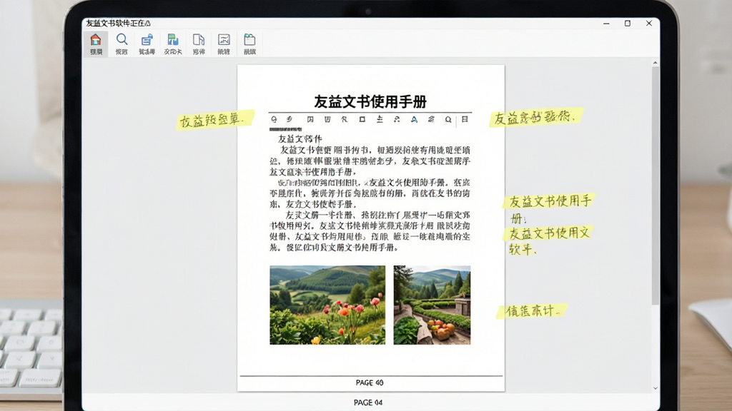The width and height of the screenshot is (732, 411).
Task: Maximize the application window
Action: (628, 24)
